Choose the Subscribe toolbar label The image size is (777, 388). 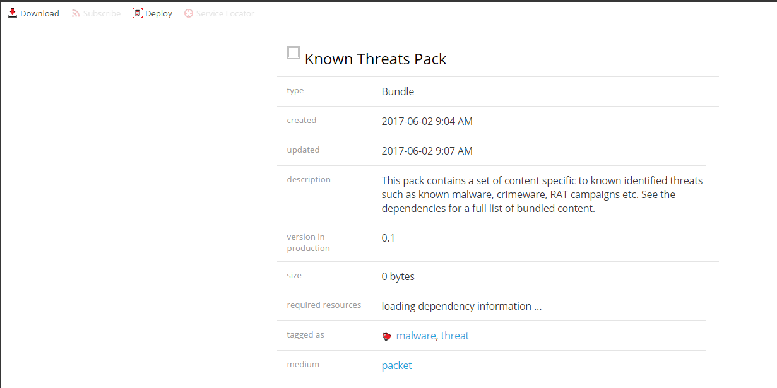(x=102, y=13)
